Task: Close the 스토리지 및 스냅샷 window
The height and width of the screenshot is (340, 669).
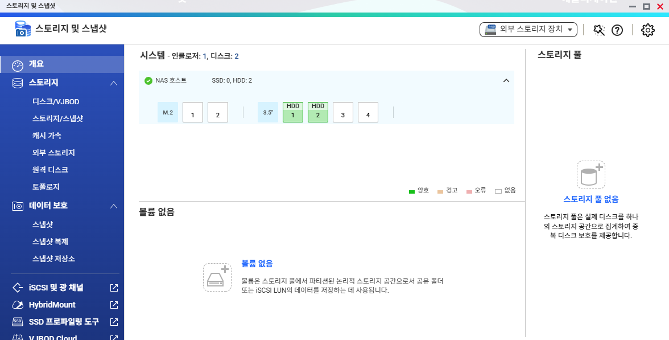Action: [x=660, y=6]
